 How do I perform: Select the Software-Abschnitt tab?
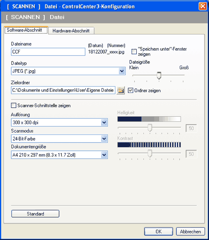[25, 30]
